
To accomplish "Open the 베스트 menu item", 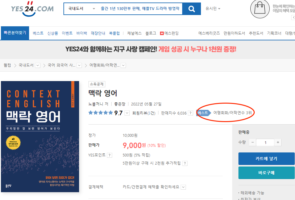I will pos(38,33).
